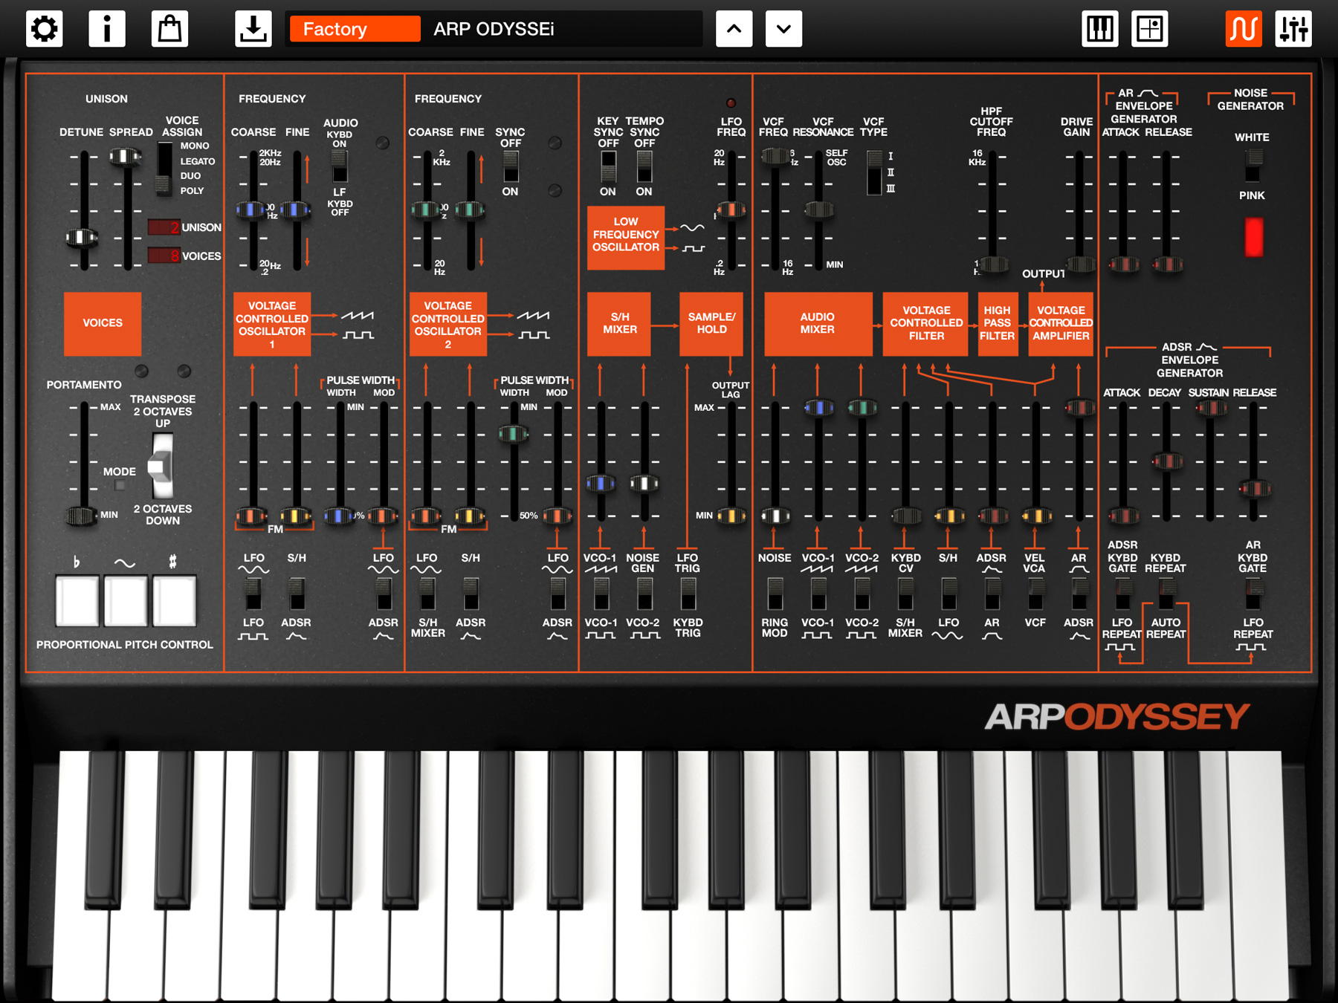
Task: Set VOICE ASSIGN to POLY mode
Action: coord(162,190)
